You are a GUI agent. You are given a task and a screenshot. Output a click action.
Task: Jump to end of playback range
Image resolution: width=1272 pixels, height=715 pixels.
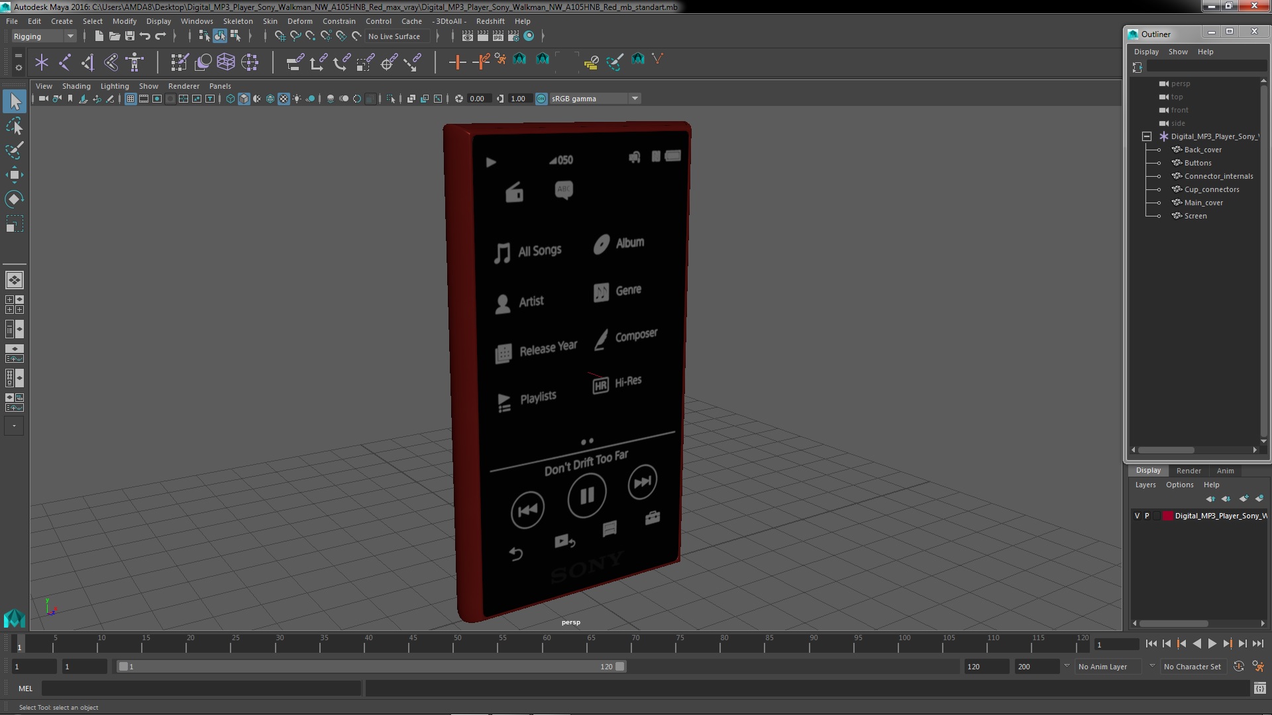[1257, 643]
